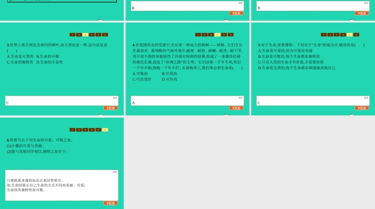
Task: Click question 4 passage starting 在我国西北的荒漠中
Action: 187,56
